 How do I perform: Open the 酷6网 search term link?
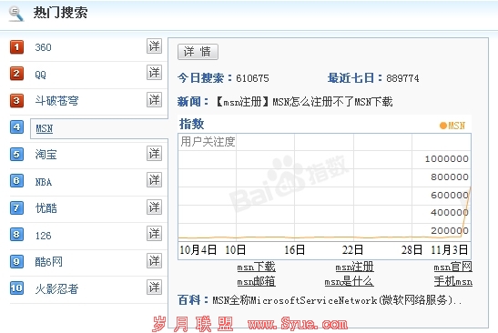pos(48,262)
